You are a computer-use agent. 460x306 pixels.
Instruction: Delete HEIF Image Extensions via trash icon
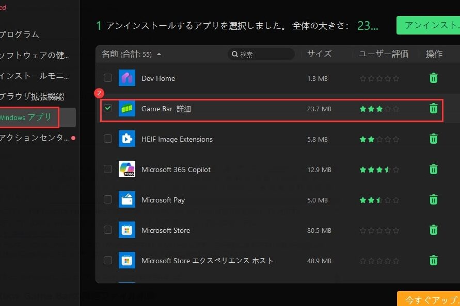pos(433,139)
